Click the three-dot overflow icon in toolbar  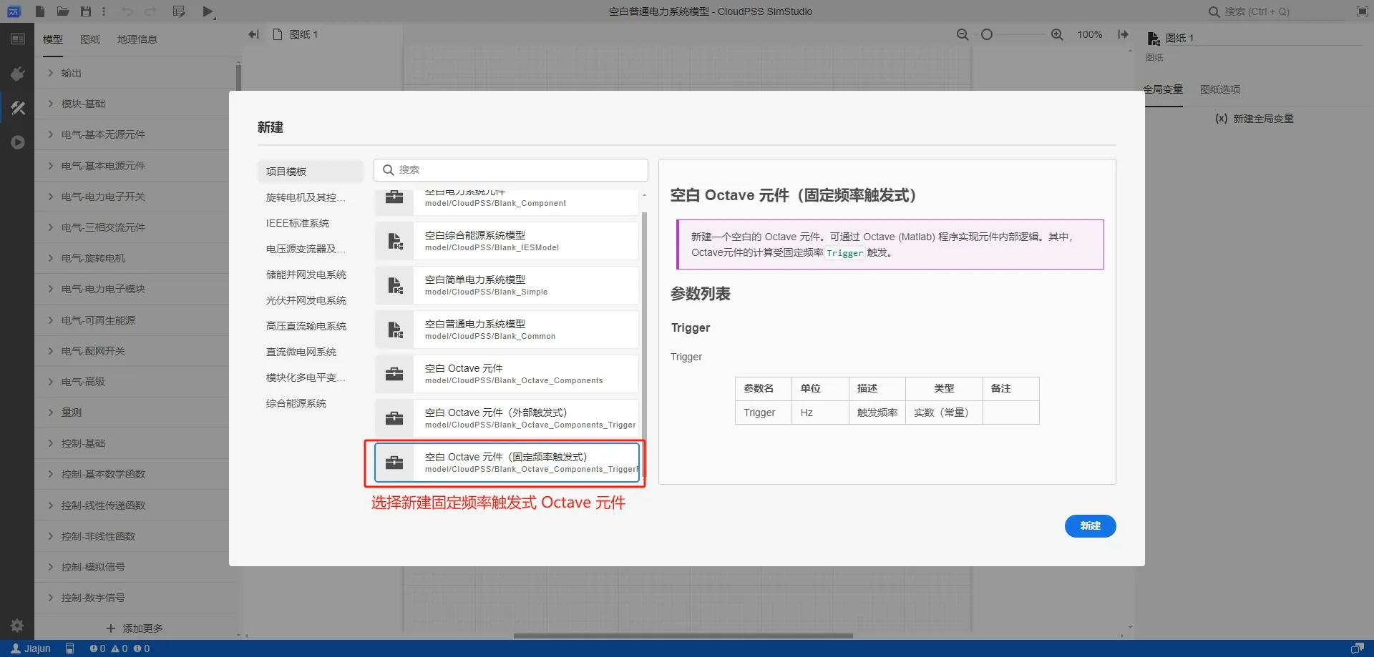click(x=103, y=11)
